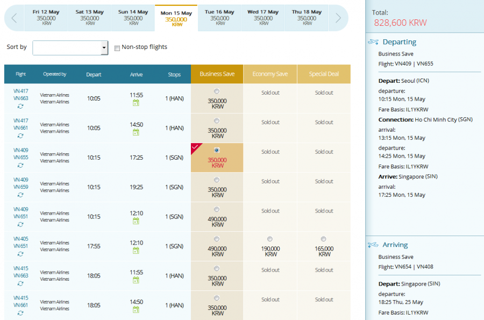Image resolution: width=484 pixels, height=320 pixels.
Task: Click refresh icon under VN 405 VN 651
Action: (x=21, y=254)
